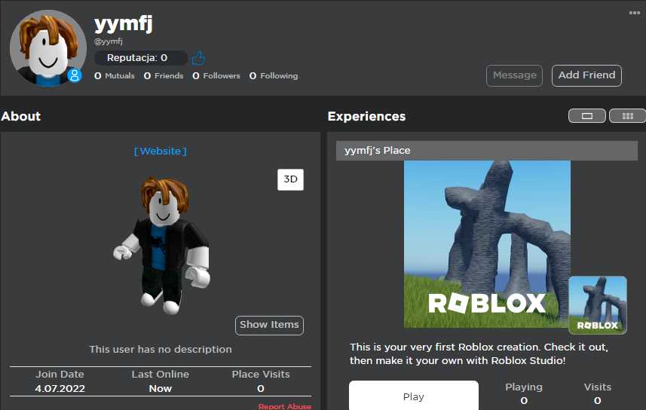Open the three-dots profile options menu

coord(635,13)
